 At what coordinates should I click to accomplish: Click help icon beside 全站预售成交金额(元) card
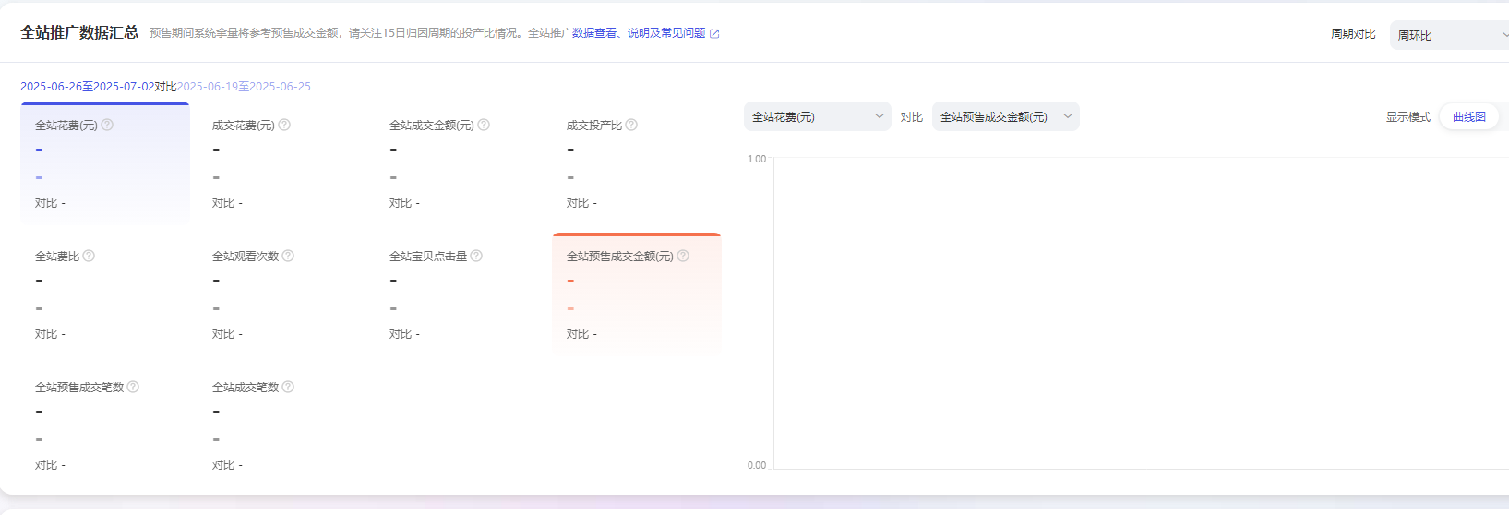coord(683,256)
